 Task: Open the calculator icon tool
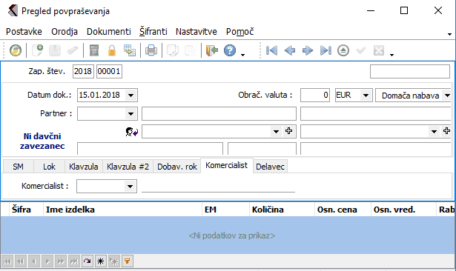(94, 50)
